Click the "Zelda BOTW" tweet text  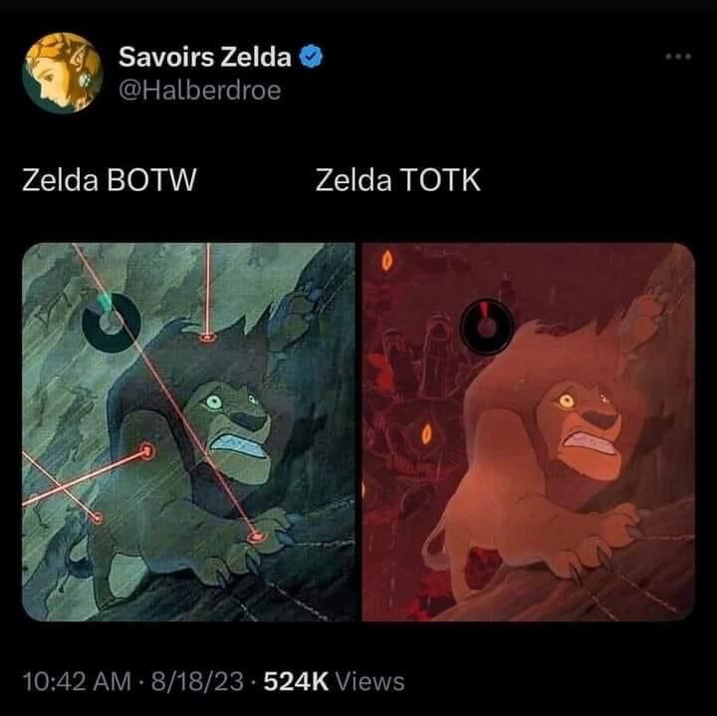coord(110,182)
